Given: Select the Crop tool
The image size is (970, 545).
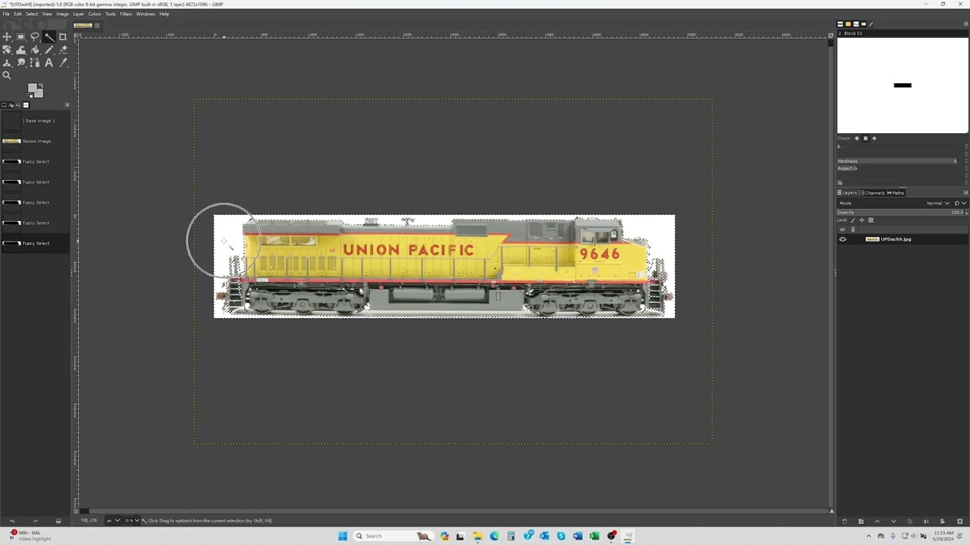Looking at the screenshot, I should (63, 37).
